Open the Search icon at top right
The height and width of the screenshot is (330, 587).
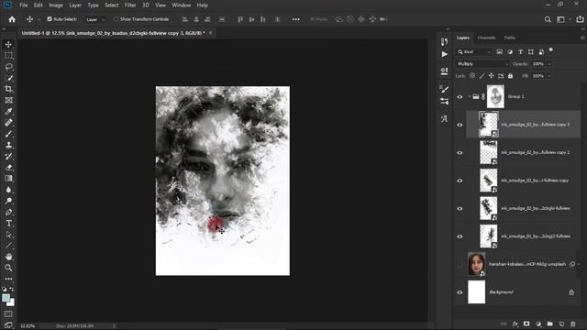tap(548, 19)
